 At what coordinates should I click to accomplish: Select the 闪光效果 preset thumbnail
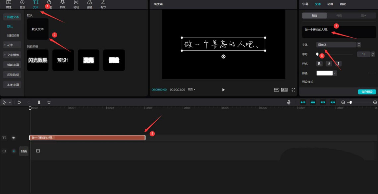tap(38, 60)
